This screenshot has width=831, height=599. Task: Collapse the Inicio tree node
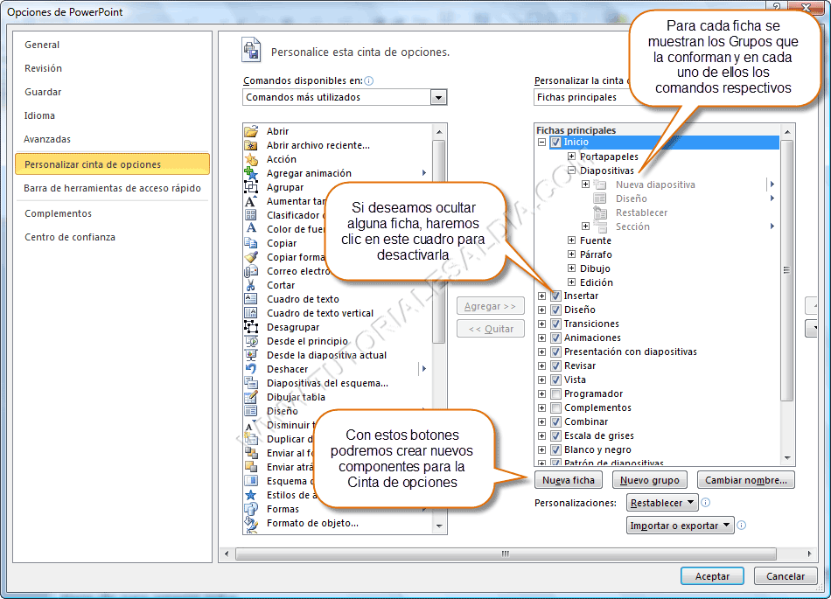pos(541,142)
